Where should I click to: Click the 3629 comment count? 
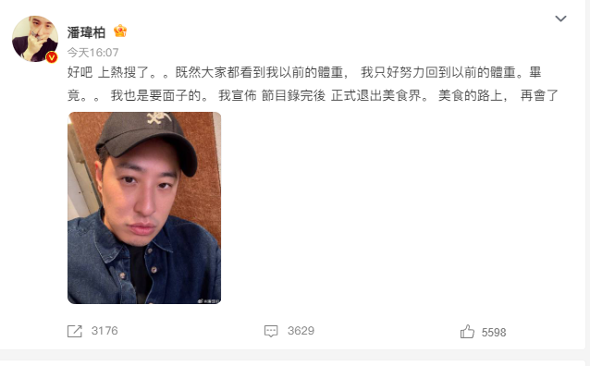301,331
